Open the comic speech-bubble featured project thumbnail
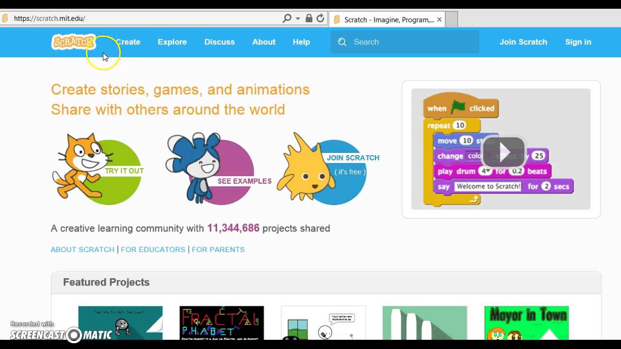The height and width of the screenshot is (349, 621). pyautogui.click(x=323, y=323)
